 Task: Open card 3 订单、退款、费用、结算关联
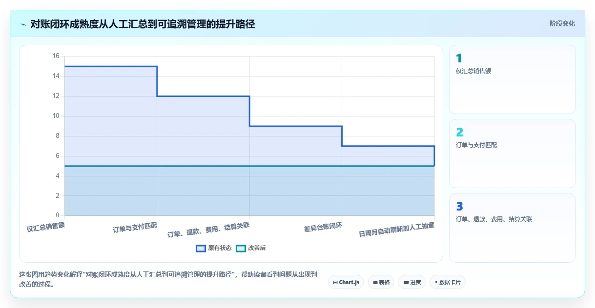tap(513, 228)
